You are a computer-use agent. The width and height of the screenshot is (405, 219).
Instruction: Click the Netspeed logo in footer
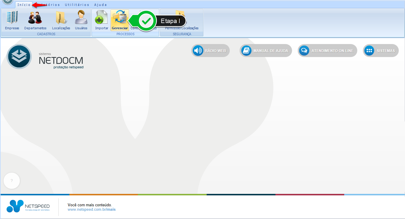click(x=28, y=206)
